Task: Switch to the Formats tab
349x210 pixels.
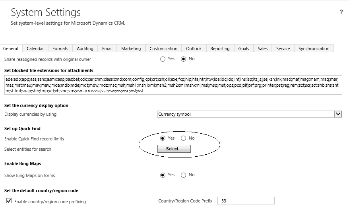Action: click(x=60, y=49)
